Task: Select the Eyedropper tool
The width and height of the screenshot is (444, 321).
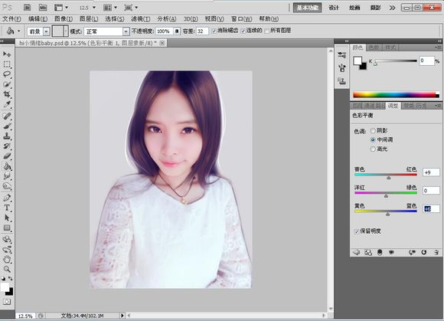Action: 7,104
